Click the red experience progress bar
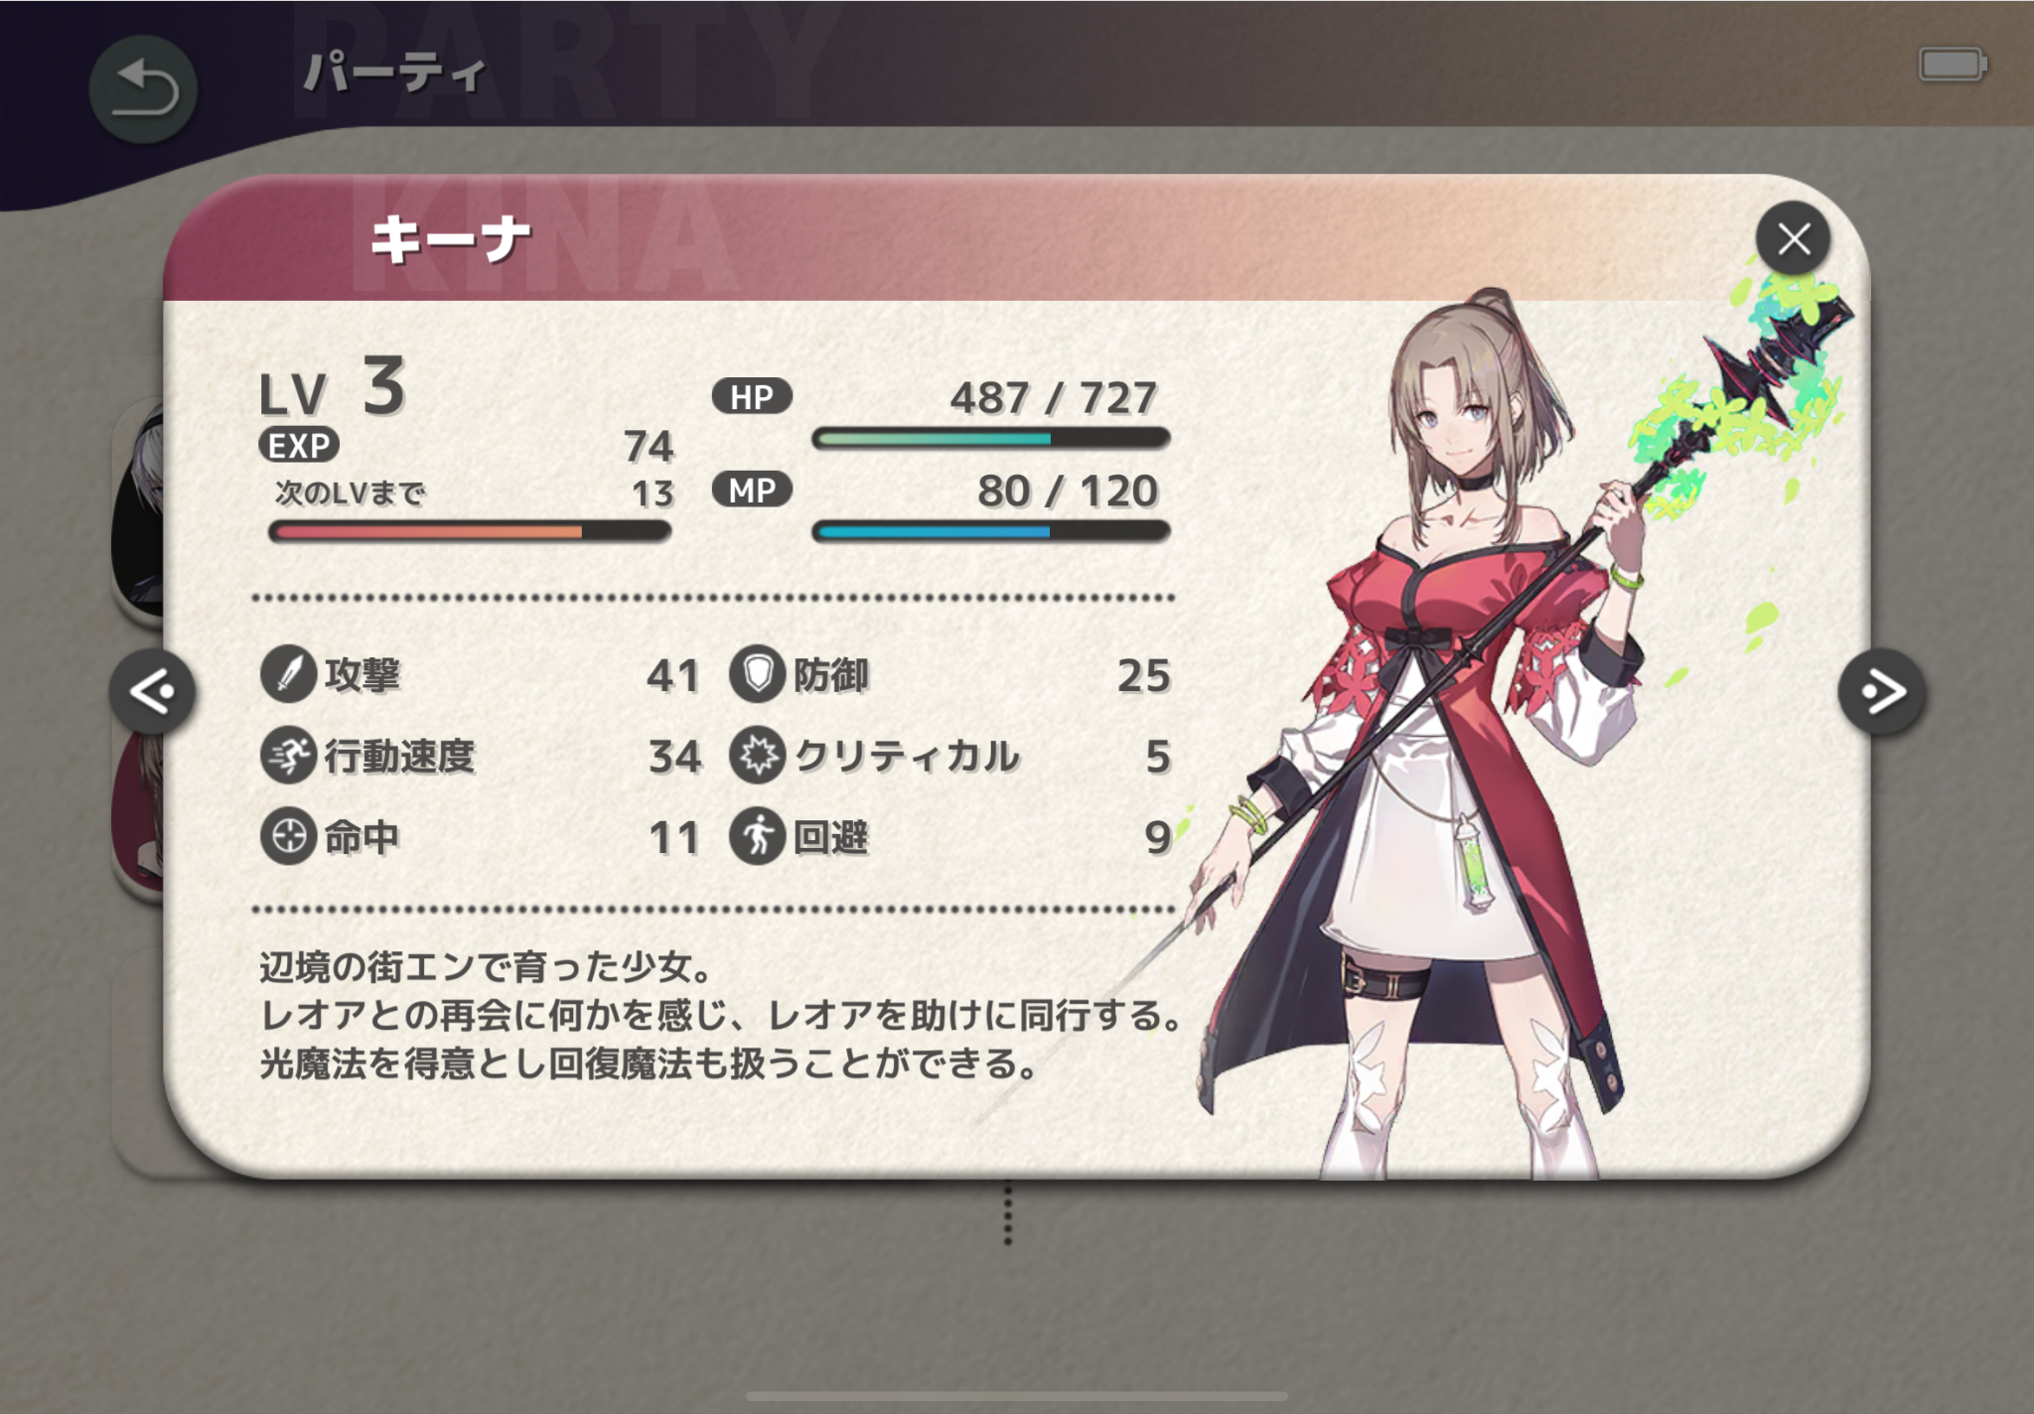Image resolution: width=2034 pixels, height=1414 pixels. (470, 531)
